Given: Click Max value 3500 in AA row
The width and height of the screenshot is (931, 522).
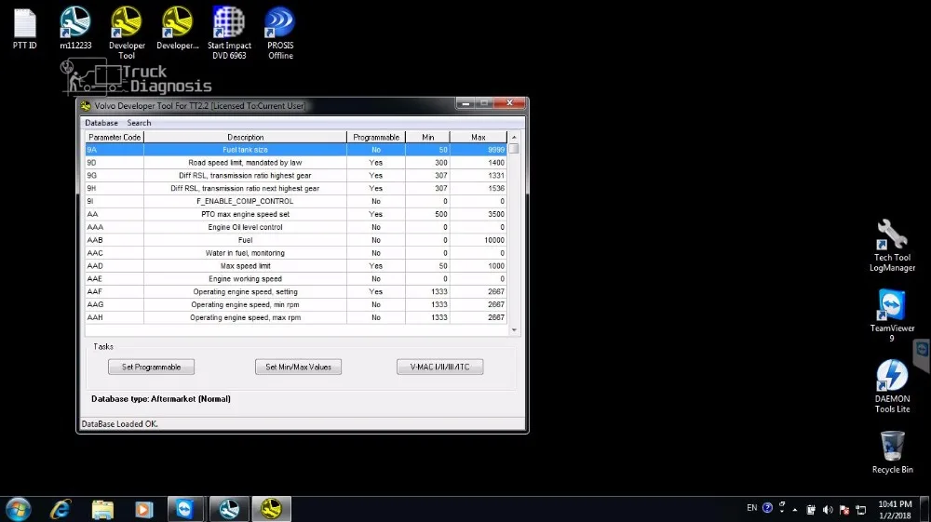Looking at the screenshot, I should click(479, 214).
